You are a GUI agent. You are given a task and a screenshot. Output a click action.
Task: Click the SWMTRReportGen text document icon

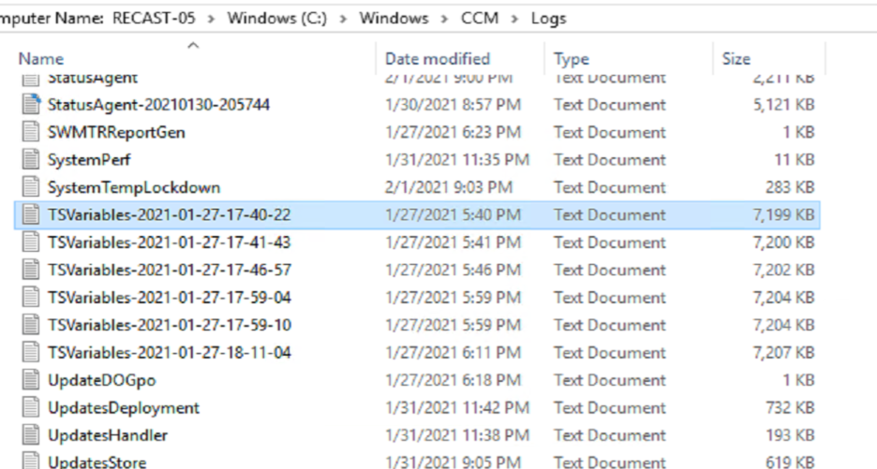[31, 132]
